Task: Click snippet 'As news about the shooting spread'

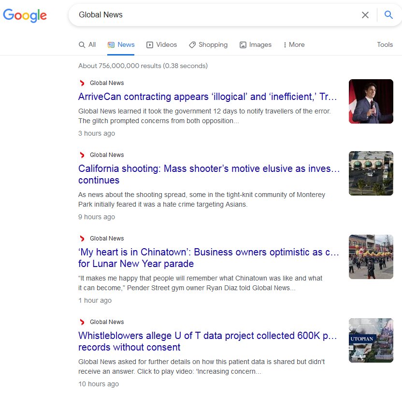Action: (x=201, y=199)
